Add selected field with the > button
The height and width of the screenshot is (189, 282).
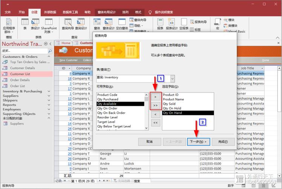(x=155, y=97)
